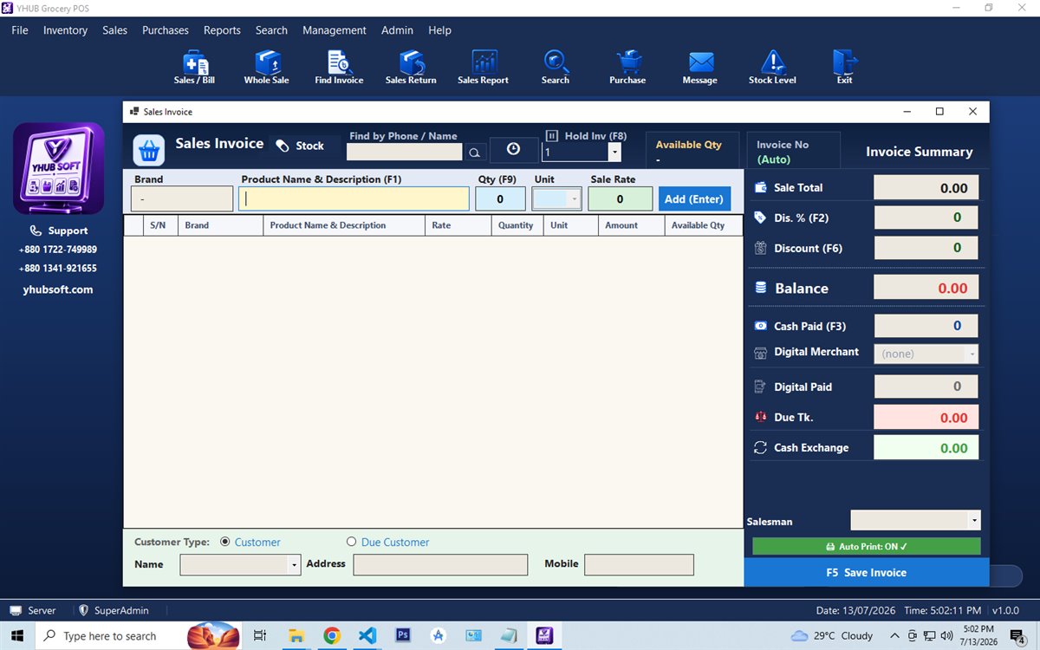This screenshot has height=650, width=1040.
Task: Open the Digital Merchant dropdown
Action: pos(972,354)
